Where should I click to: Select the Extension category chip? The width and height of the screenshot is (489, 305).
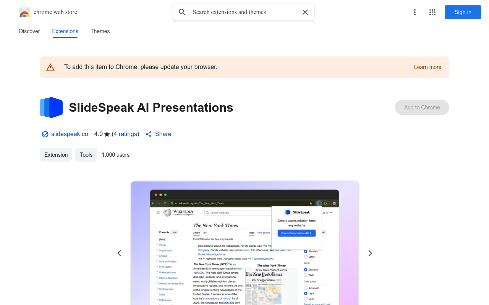coord(56,155)
